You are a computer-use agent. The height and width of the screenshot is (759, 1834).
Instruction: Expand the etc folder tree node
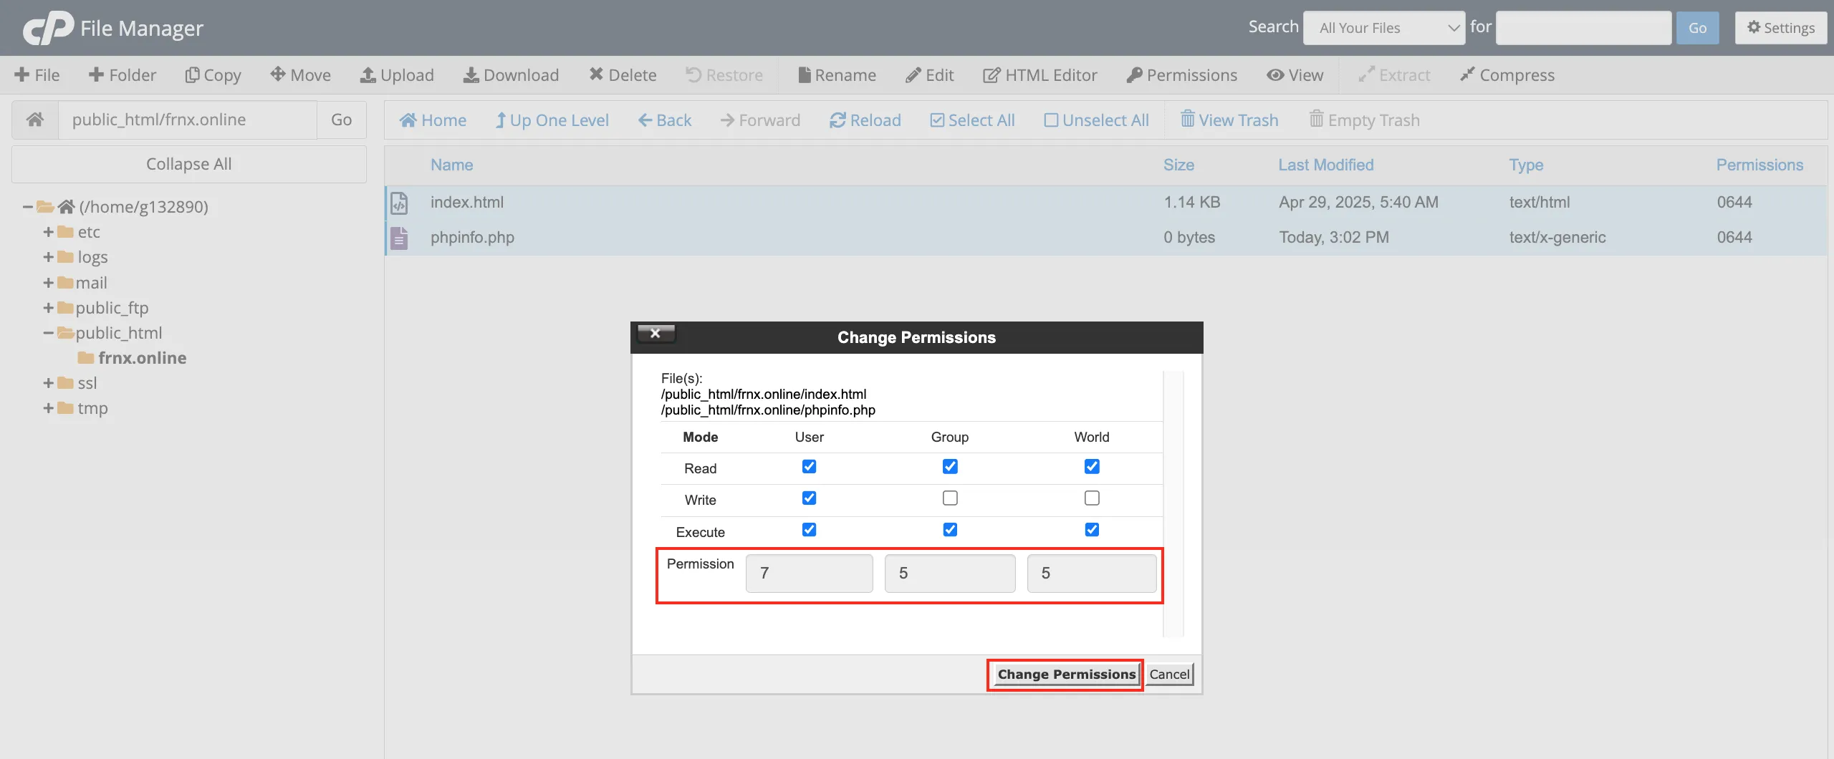coord(49,232)
